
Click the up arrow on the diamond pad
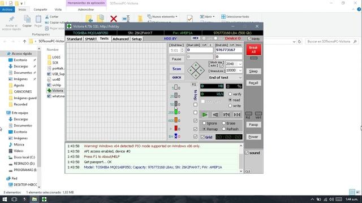pos(196,65)
